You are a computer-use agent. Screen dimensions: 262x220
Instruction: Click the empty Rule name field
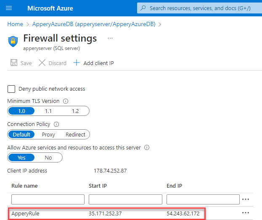[48, 199]
